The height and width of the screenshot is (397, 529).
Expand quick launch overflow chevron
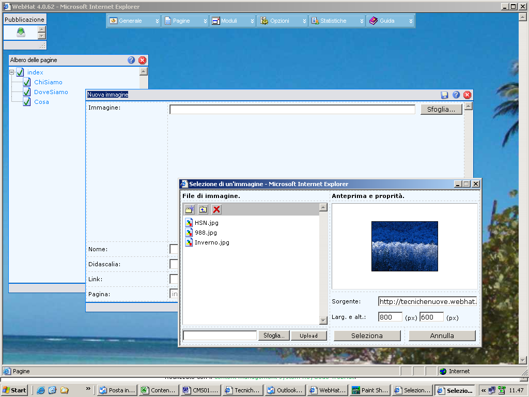tap(88, 389)
